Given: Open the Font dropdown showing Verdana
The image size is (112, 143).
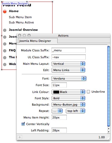Looking at the screenshot, I should (69, 78).
